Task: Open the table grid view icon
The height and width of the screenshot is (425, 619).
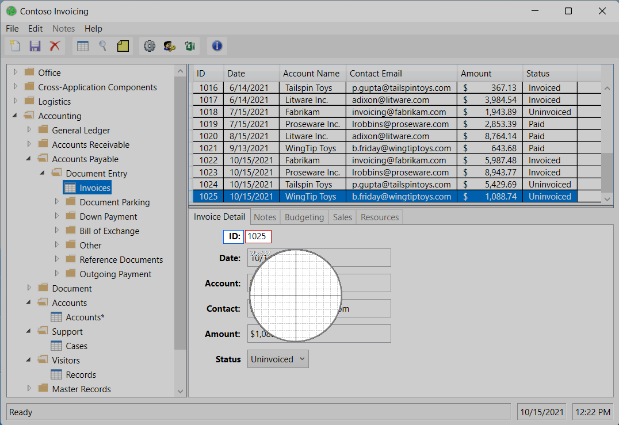Action: [82, 46]
